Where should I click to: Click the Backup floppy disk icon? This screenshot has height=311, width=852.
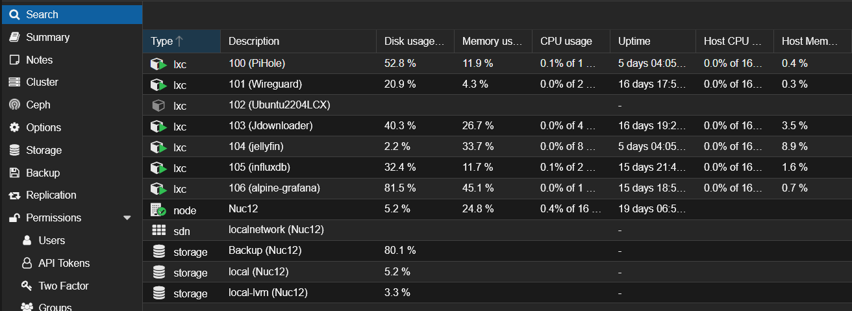coord(14,173)
